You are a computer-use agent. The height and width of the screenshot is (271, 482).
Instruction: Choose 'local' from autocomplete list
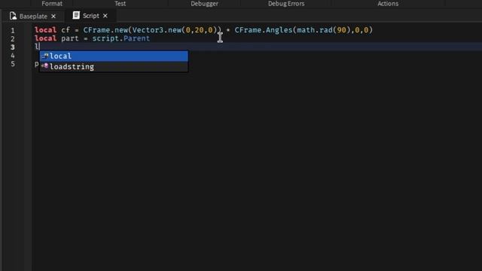114,56
